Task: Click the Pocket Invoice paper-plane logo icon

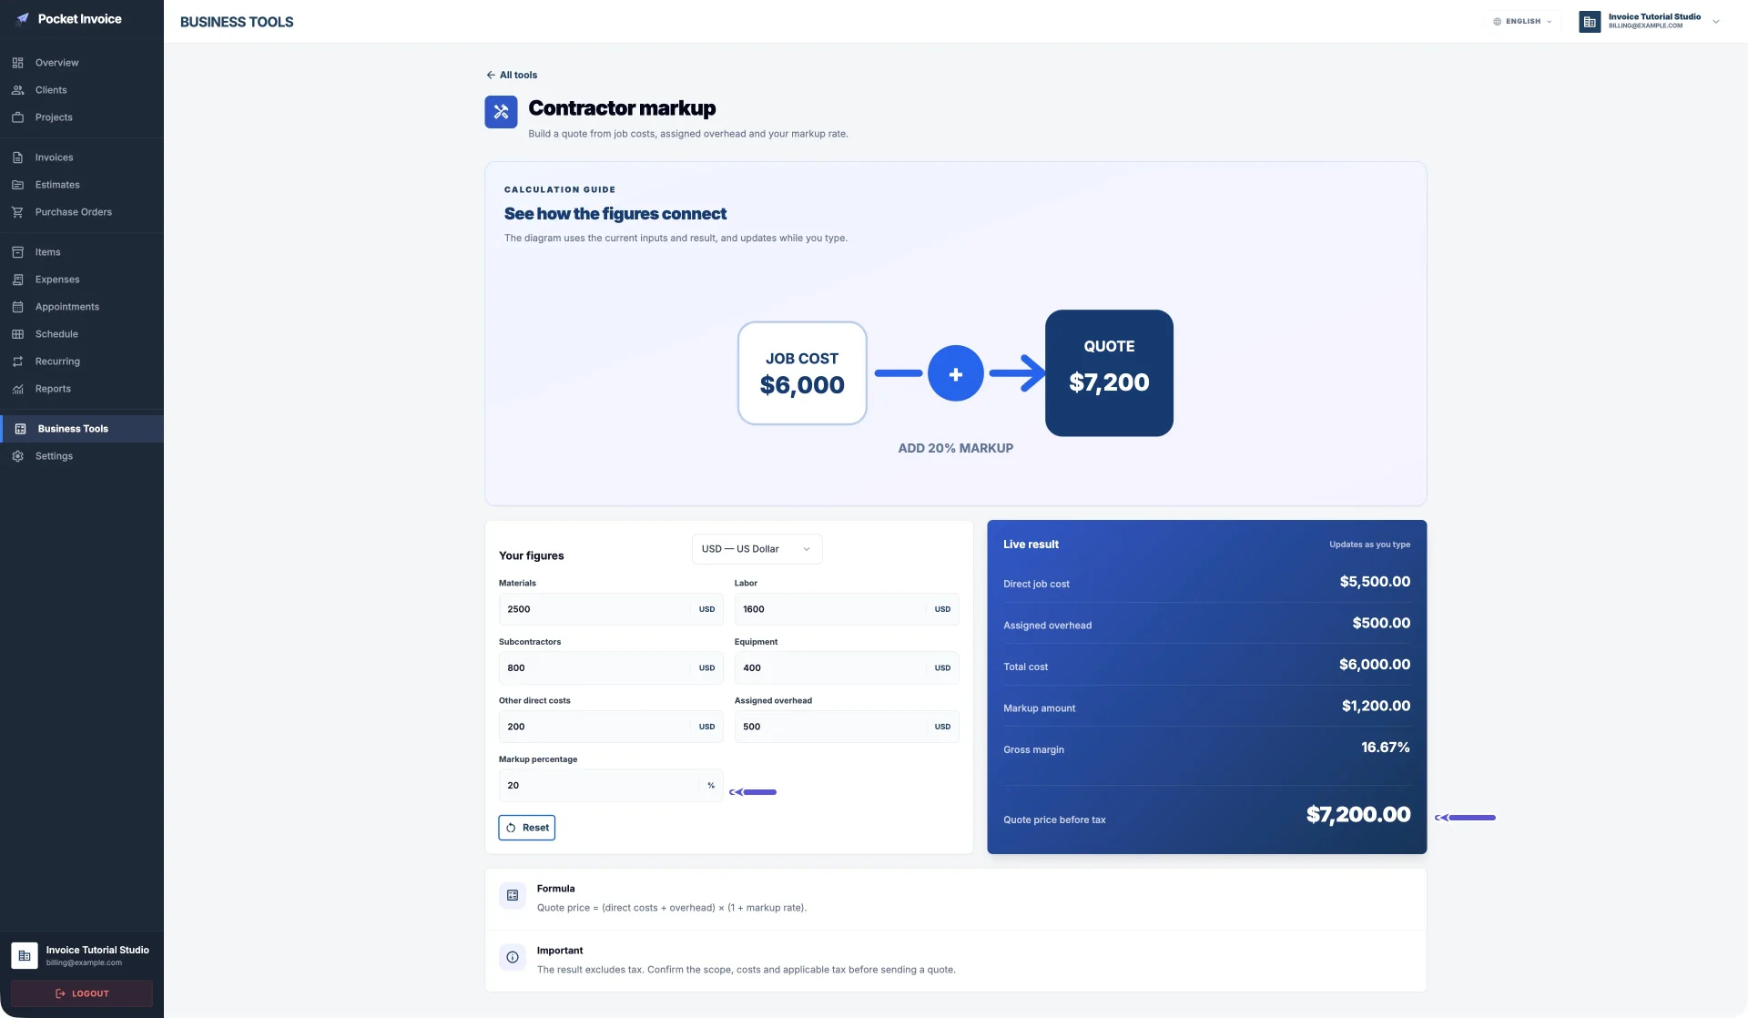Action: (x=23, y=18)
